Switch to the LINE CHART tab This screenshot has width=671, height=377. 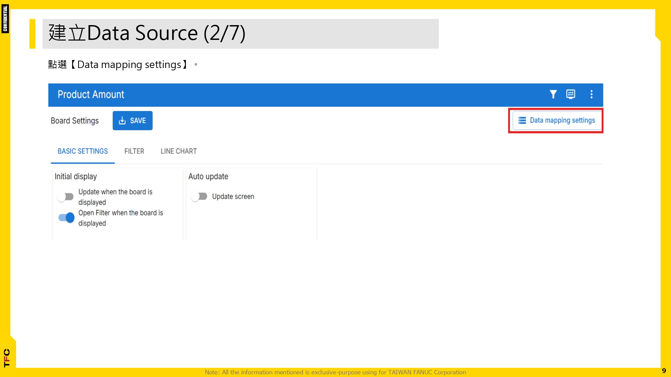(x=178, y=151)
